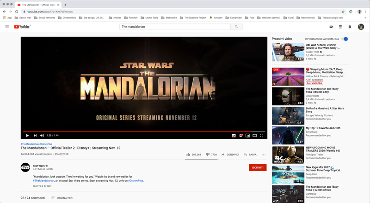The height and width of the screenshot is (203, 370).
Task: Open "A clan of two" video title
Action: click(x=322, y=188)
